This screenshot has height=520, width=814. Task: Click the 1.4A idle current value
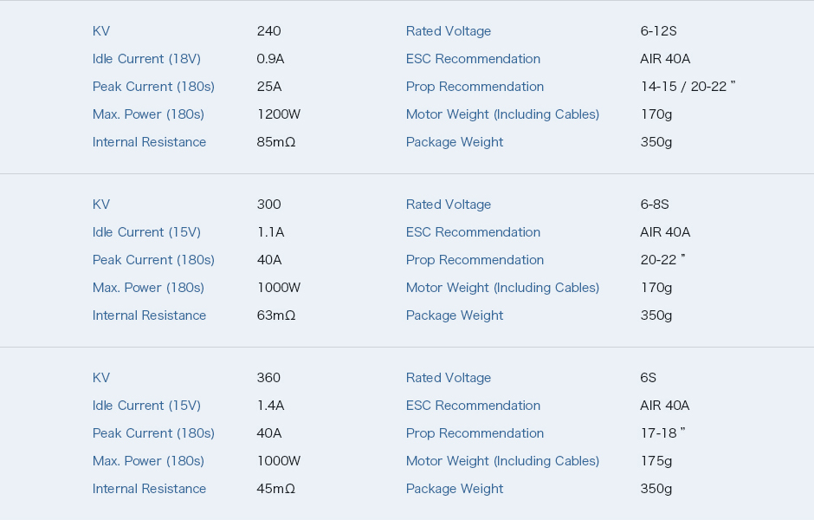point(270,406)
